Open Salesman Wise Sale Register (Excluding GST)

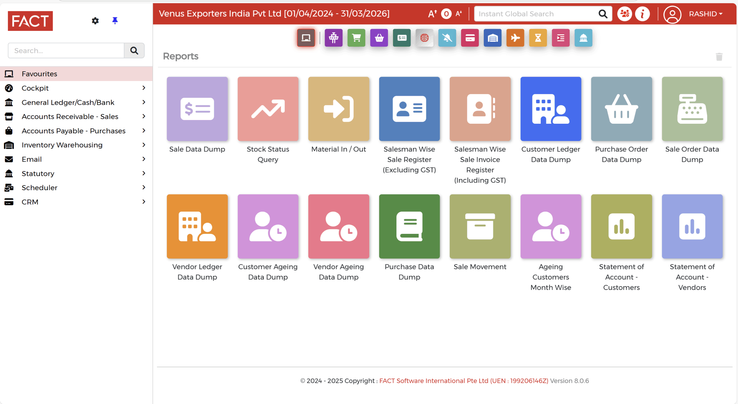409,109
